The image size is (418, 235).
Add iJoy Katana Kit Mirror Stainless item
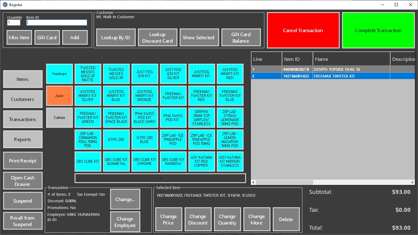(x=230, y=162)
